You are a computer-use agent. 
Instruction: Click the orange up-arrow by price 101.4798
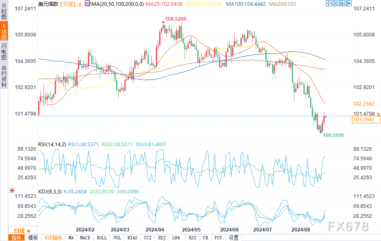click(x=379, y=114)
